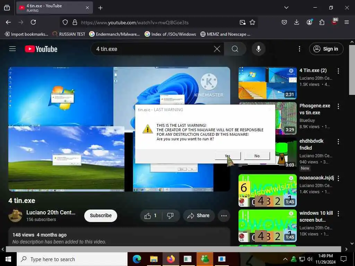The image size is (355, 266).
Task: Open ad blocker extension with 86 badge
Action: 335,22
